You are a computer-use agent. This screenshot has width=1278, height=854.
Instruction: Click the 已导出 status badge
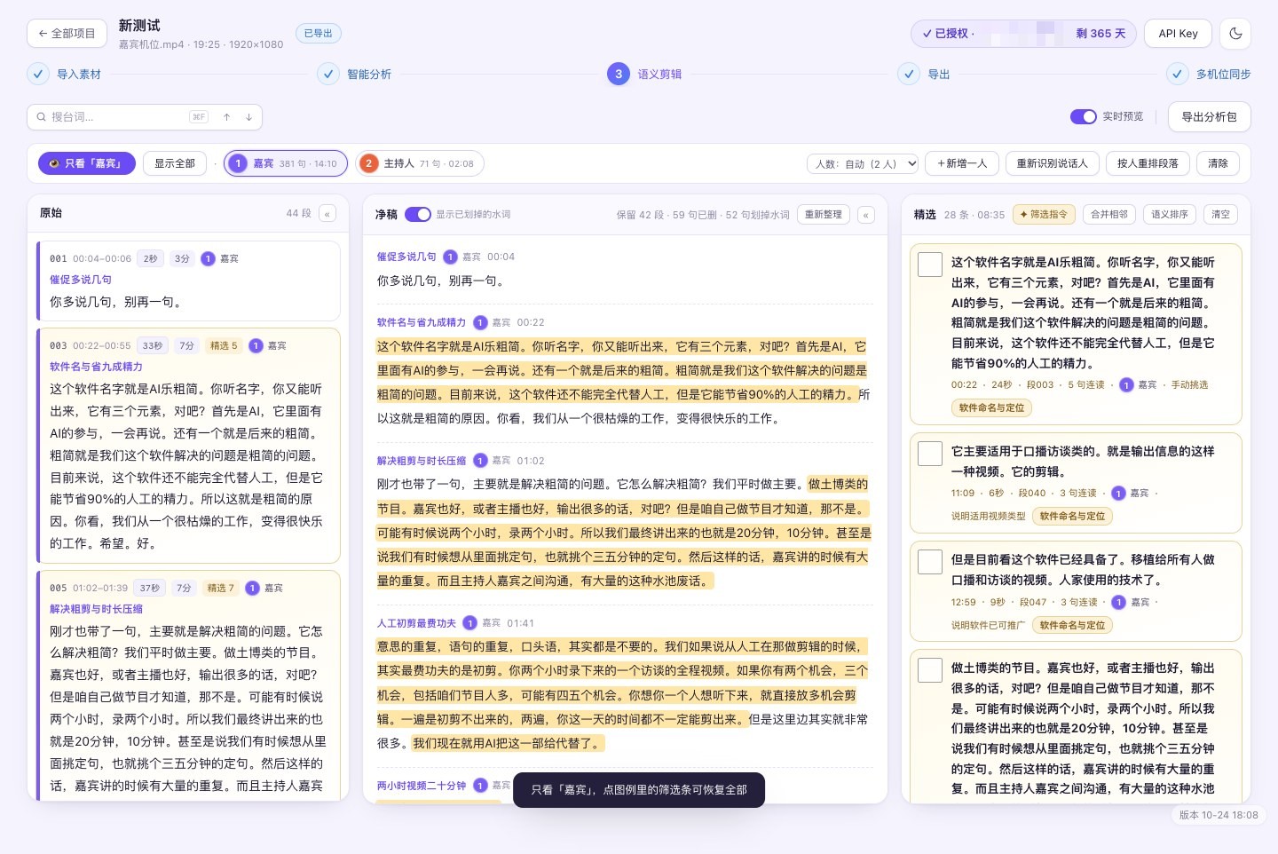point(318,34)
